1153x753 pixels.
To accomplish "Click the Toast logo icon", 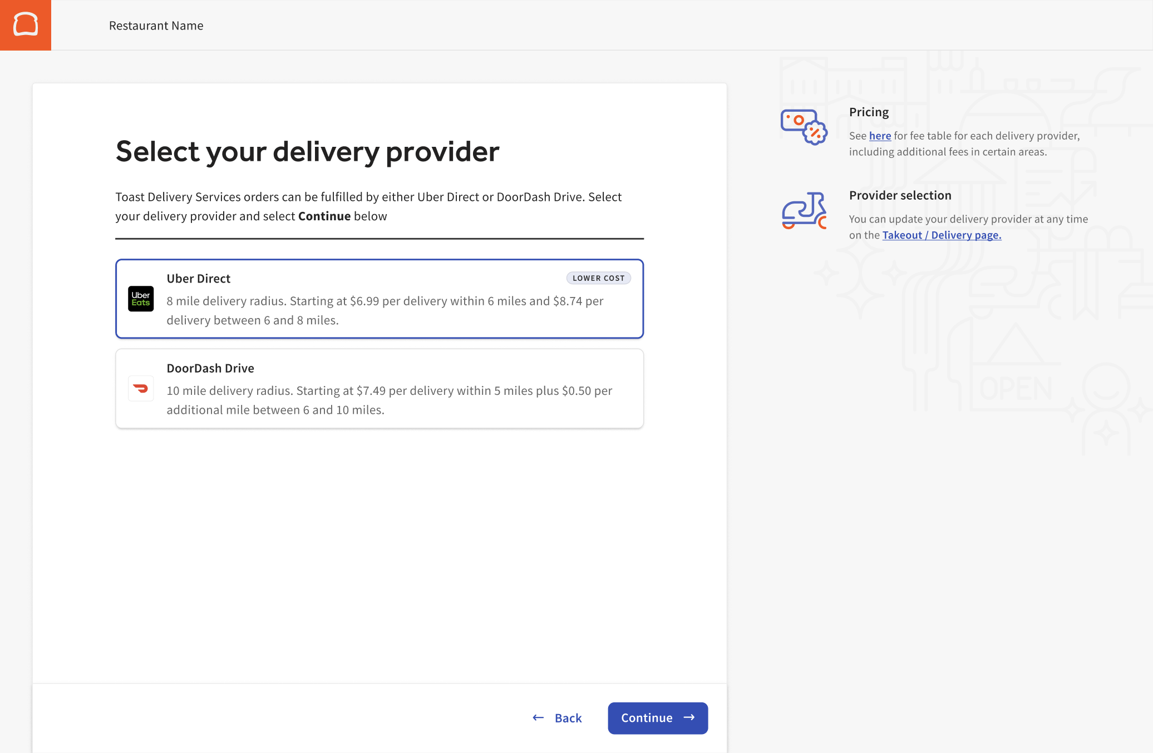I will 25,25.
